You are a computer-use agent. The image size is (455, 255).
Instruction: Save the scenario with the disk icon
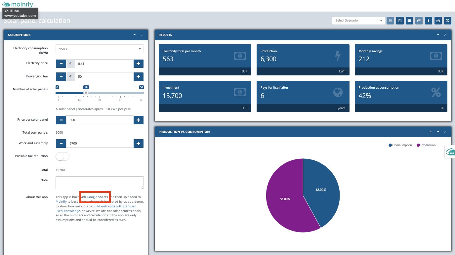[x=400, y=21]
